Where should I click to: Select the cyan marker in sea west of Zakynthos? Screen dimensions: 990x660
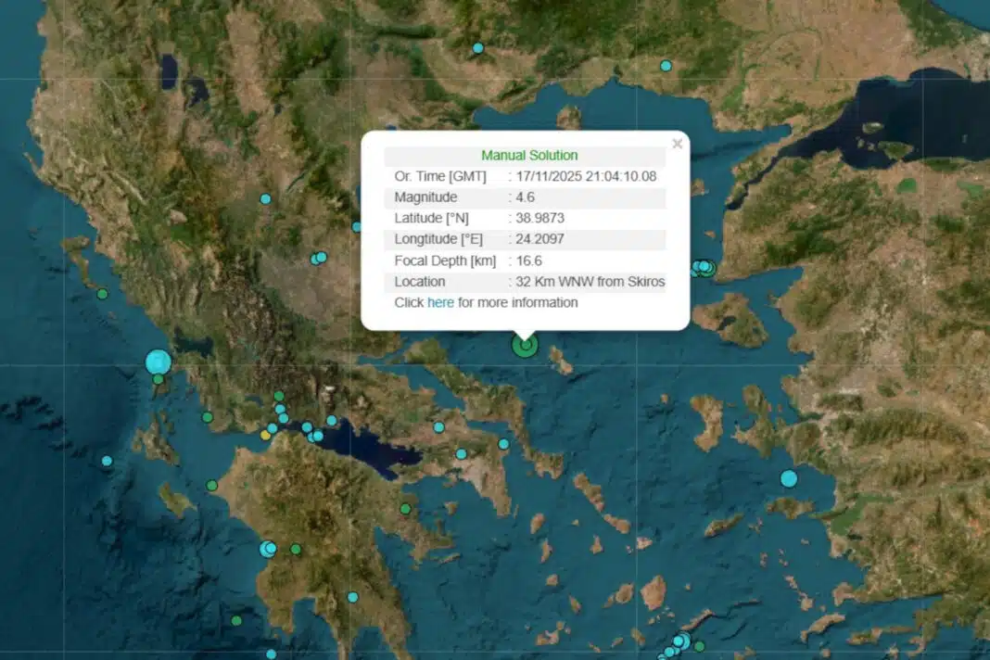[x=107, y=461]
